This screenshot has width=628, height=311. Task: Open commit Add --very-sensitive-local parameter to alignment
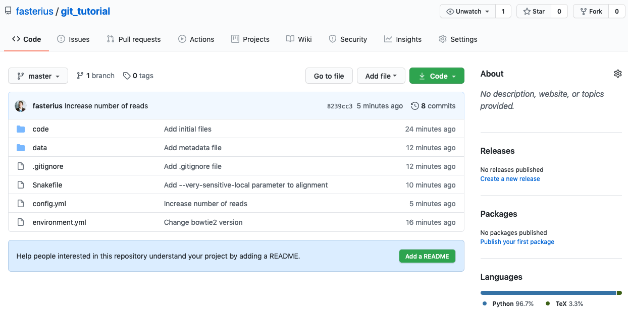(x=246, y=185)
